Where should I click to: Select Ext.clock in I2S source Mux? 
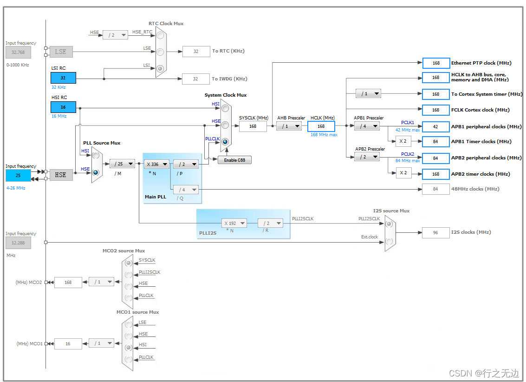[389, 241]
